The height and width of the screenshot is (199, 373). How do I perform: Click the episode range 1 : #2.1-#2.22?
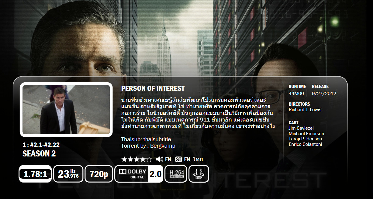click(41, 145)
